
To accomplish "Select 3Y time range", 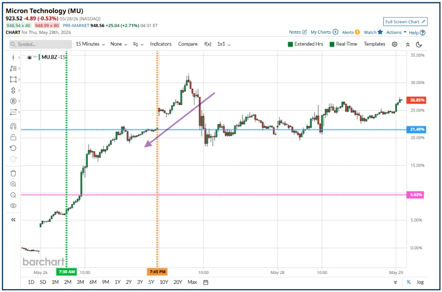I will (140, 282).
